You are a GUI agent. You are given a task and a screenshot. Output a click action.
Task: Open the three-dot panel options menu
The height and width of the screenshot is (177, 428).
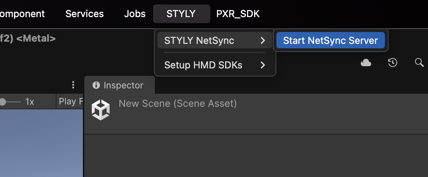[x=73, y=85]
